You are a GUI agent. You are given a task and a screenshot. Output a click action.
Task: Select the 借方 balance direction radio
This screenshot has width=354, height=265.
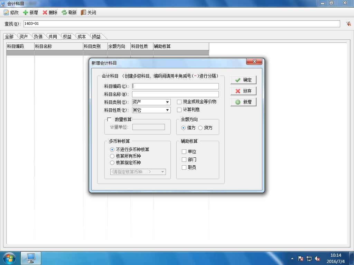[x=183, y=128]
